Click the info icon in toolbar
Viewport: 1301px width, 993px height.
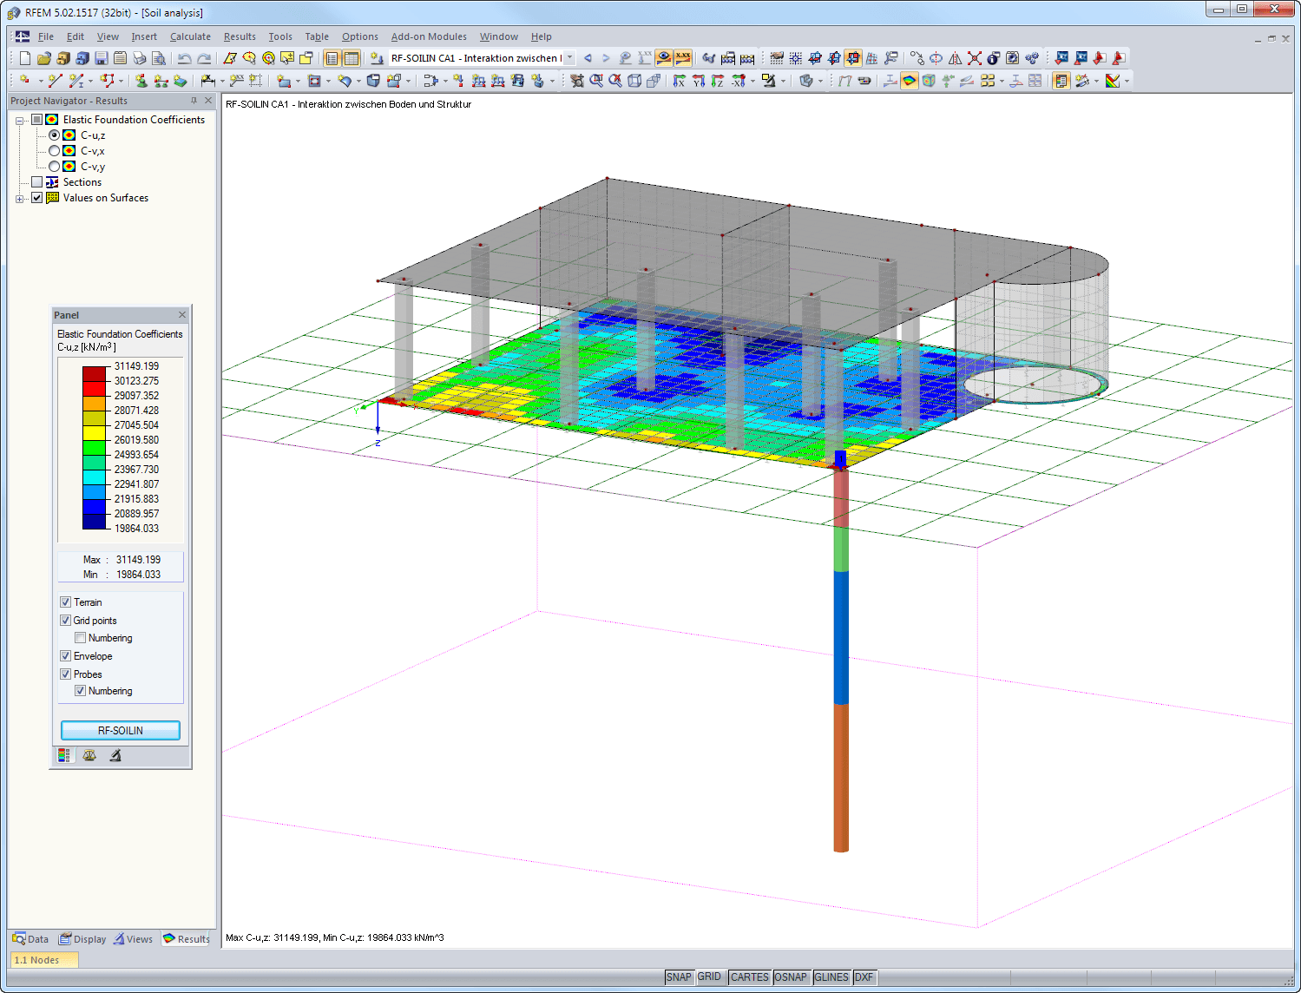pyautogui.click(x=994, y=58)
